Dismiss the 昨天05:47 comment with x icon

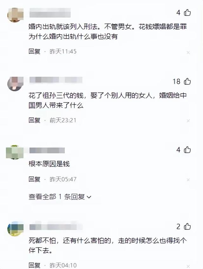(x=188, y=180)
